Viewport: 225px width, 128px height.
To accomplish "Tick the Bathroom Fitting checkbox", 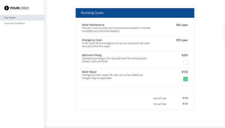I will coord(185,62).
